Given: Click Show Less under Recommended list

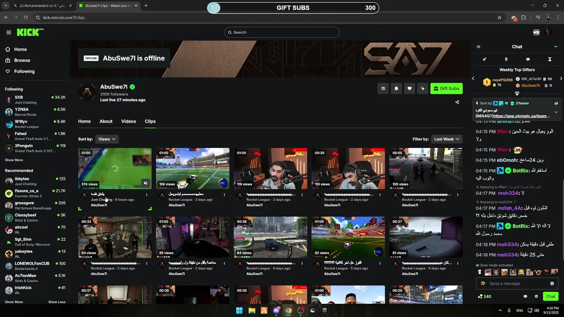Looking at the screenshot, I should coord(57,302).
